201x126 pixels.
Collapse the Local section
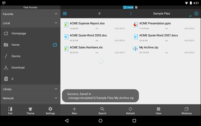[30, 23]
